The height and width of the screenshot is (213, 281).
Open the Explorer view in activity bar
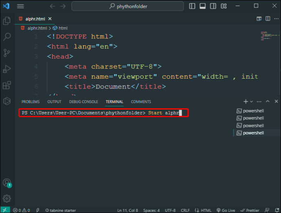pos(7,21)
